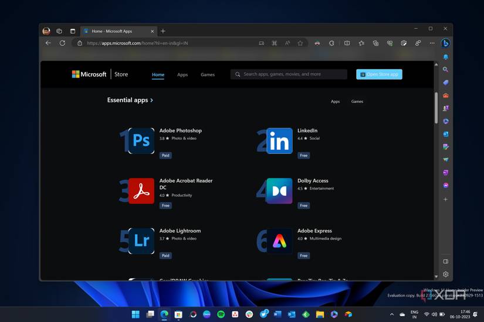Open Outlook in Edge sidebar
Image resolution: width=484 pixels, height=322 pixels.
[445, 134]
